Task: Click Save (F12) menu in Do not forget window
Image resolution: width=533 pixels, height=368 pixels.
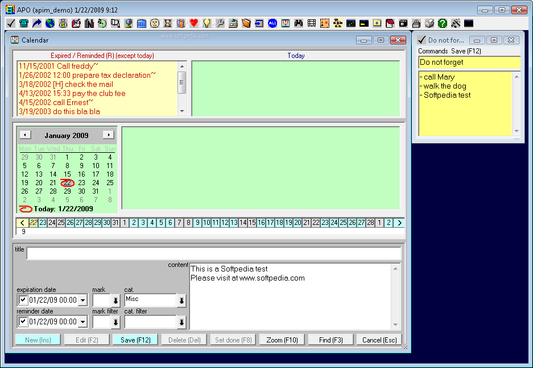Action: click(x=466, y=51)
